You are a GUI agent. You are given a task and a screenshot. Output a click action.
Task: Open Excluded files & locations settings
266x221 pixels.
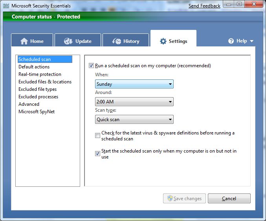[45, 82]
